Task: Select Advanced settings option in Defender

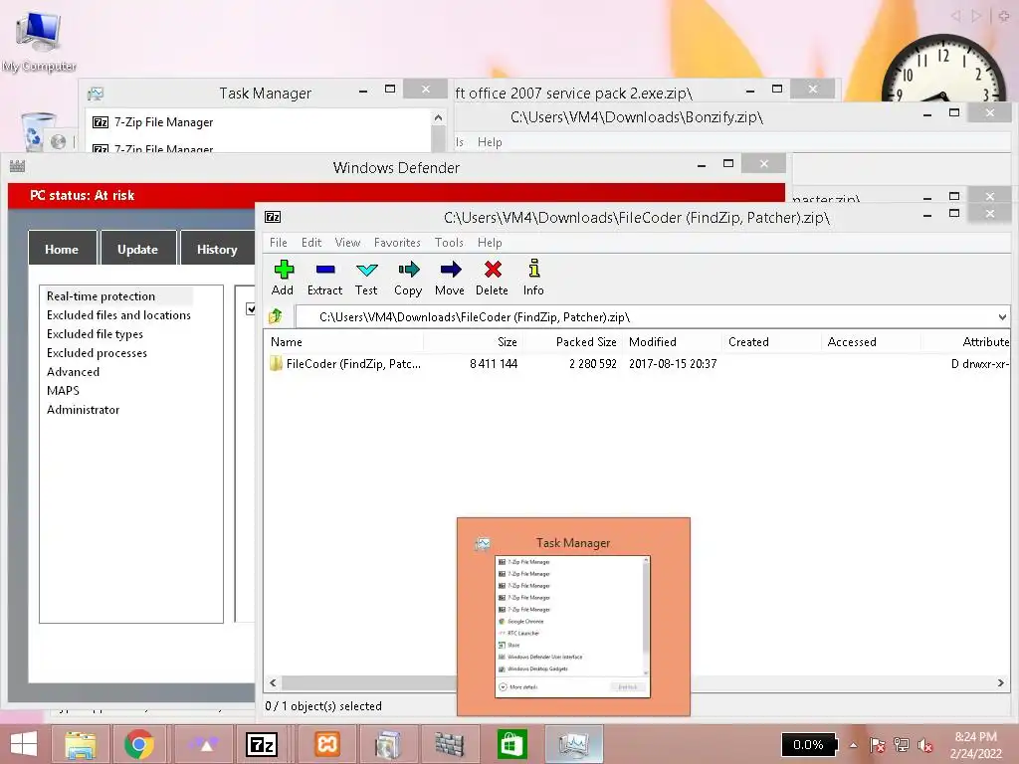Action: pyautogui.click(x=73, y=372)
